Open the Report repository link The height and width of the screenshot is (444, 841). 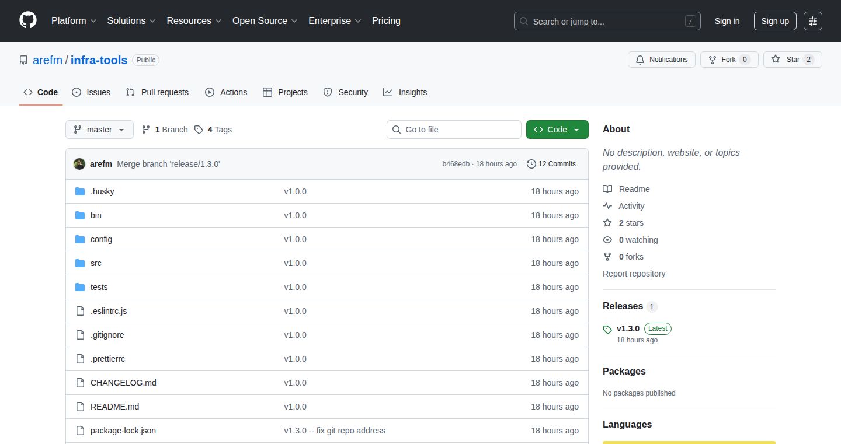[x=634, y=274]
